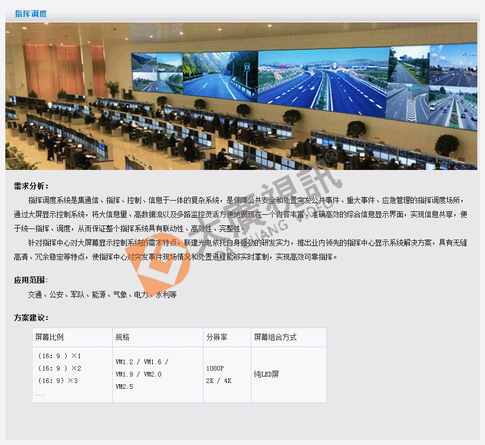Select the (16:9)×2 ratio entry

[60, 368]
